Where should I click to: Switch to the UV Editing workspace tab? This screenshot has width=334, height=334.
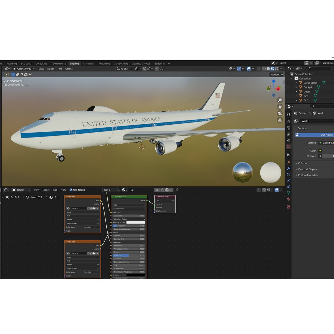[x=41, y=63]
